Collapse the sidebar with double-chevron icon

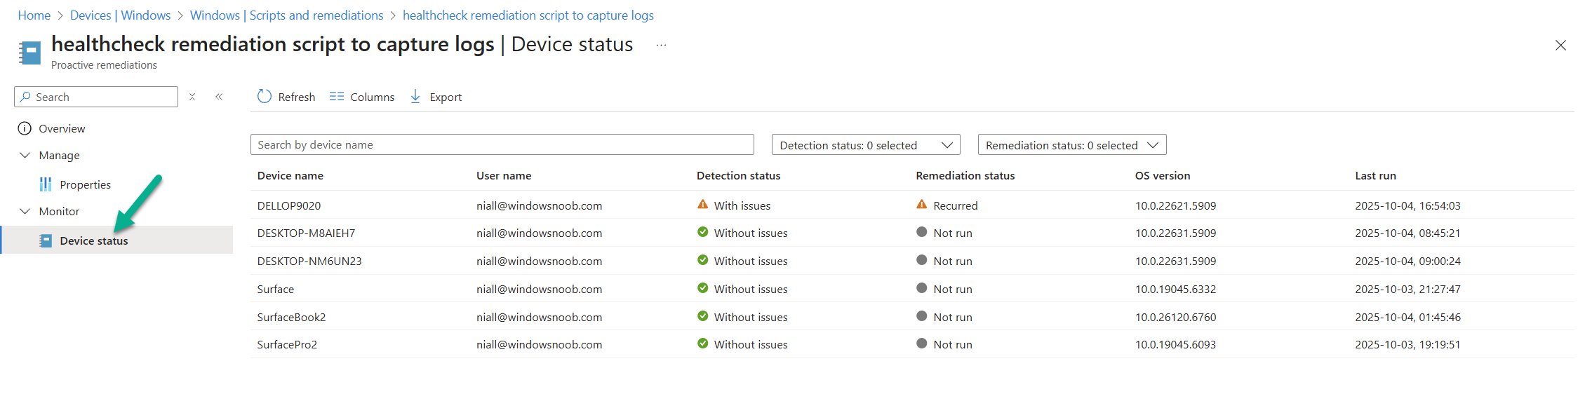(x=219, y=97)
